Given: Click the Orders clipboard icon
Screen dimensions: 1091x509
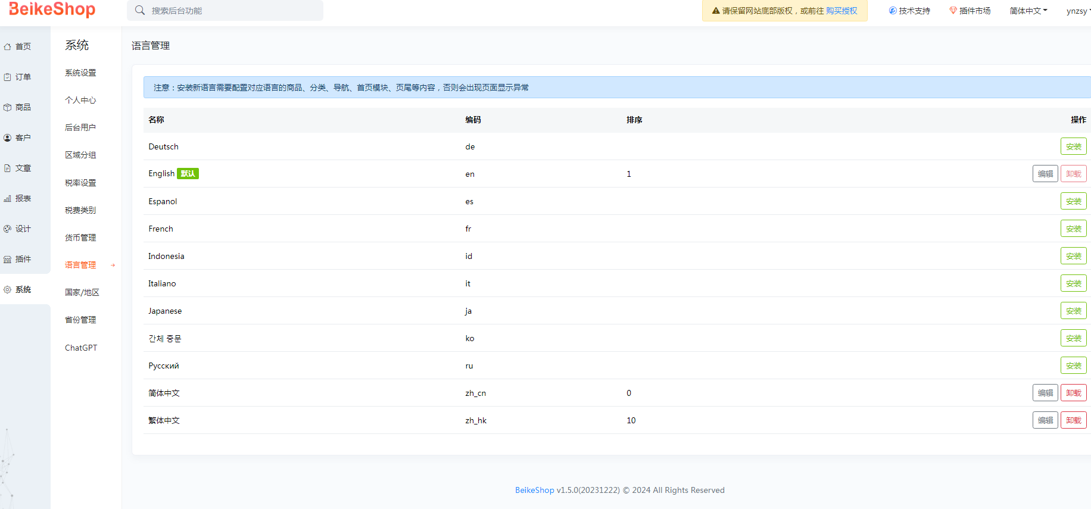Looking at the screenshot, I should point(8,77).
